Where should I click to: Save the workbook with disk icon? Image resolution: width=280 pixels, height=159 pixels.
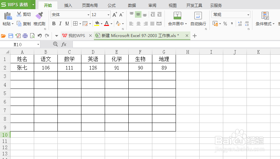[x=11, y=36]
